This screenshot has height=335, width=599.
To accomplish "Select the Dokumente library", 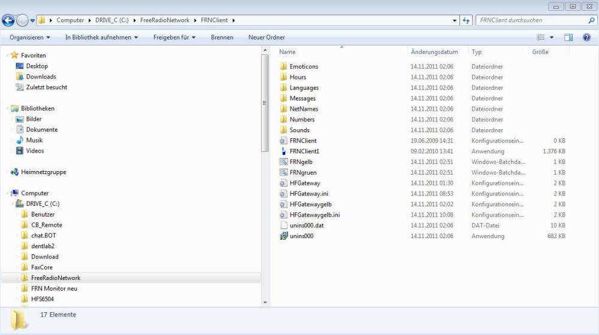I will pyautogui.click(x=42, y=130).
